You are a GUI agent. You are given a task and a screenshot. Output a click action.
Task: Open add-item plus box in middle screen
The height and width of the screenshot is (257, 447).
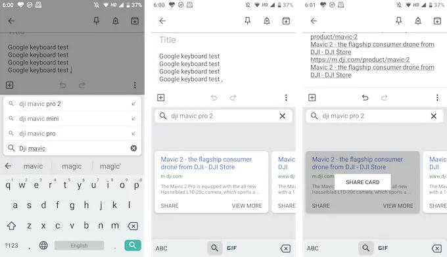161,97
